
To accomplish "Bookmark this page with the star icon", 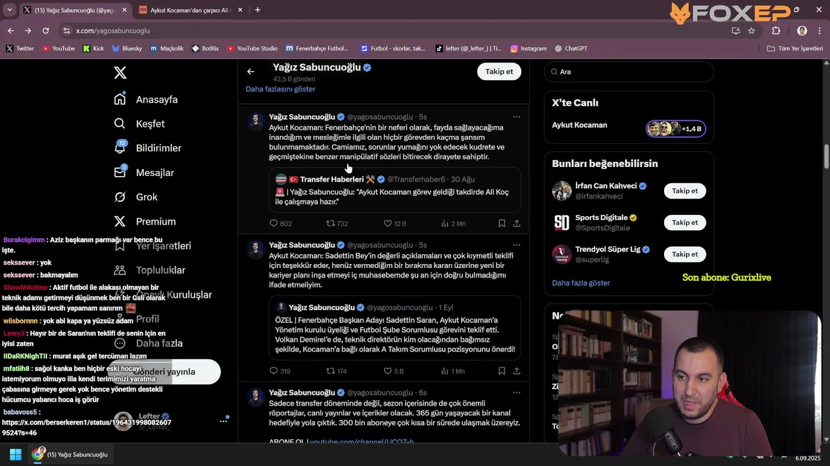I will click(x=752, y=30).
